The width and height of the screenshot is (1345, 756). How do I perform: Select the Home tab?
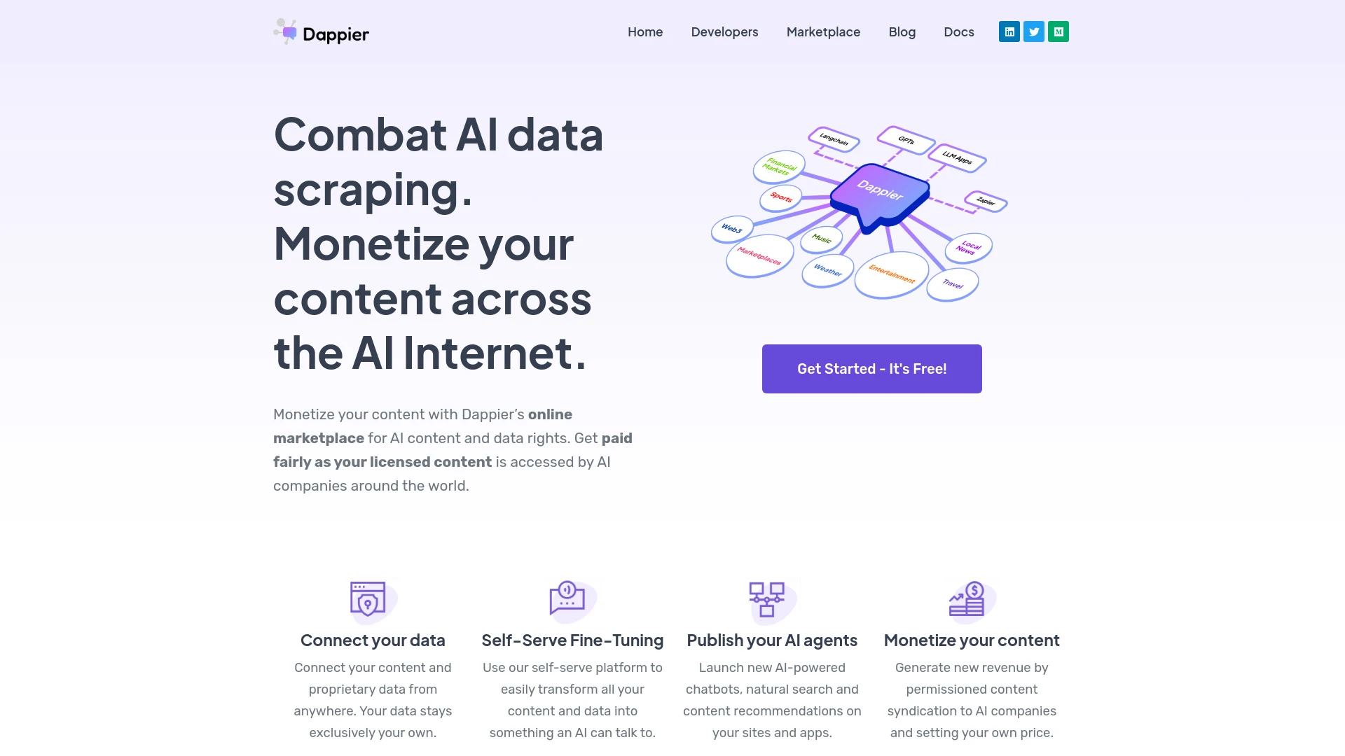pyautogui.click(x=644, y=31)
